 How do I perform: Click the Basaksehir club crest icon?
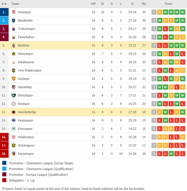click(13, 20)
